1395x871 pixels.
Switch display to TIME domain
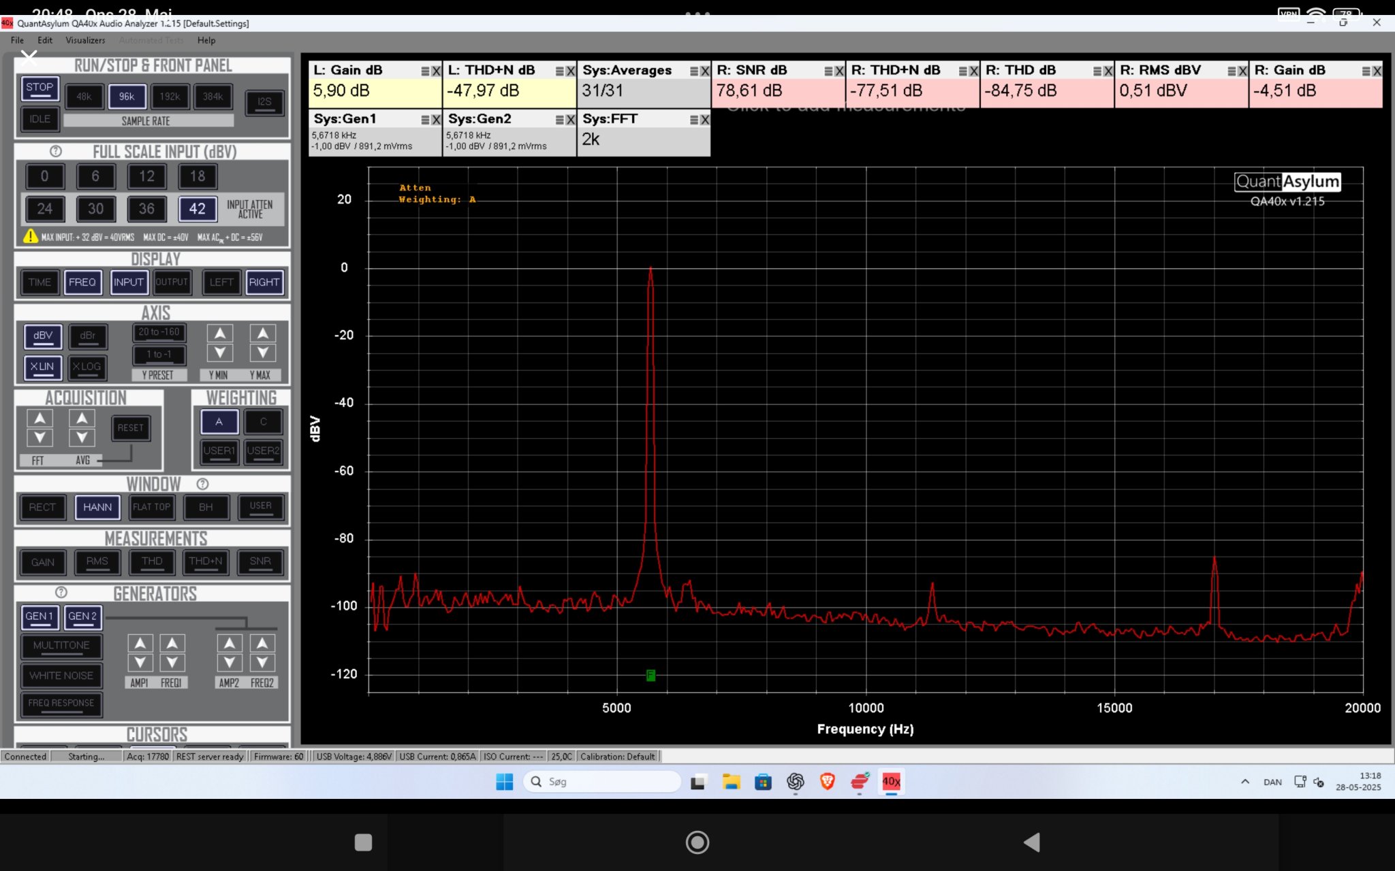(40, 282)
